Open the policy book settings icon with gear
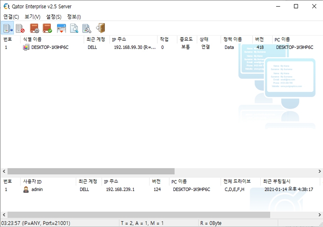The height and width of the screenshot is (227, 323). pos(34,28)
